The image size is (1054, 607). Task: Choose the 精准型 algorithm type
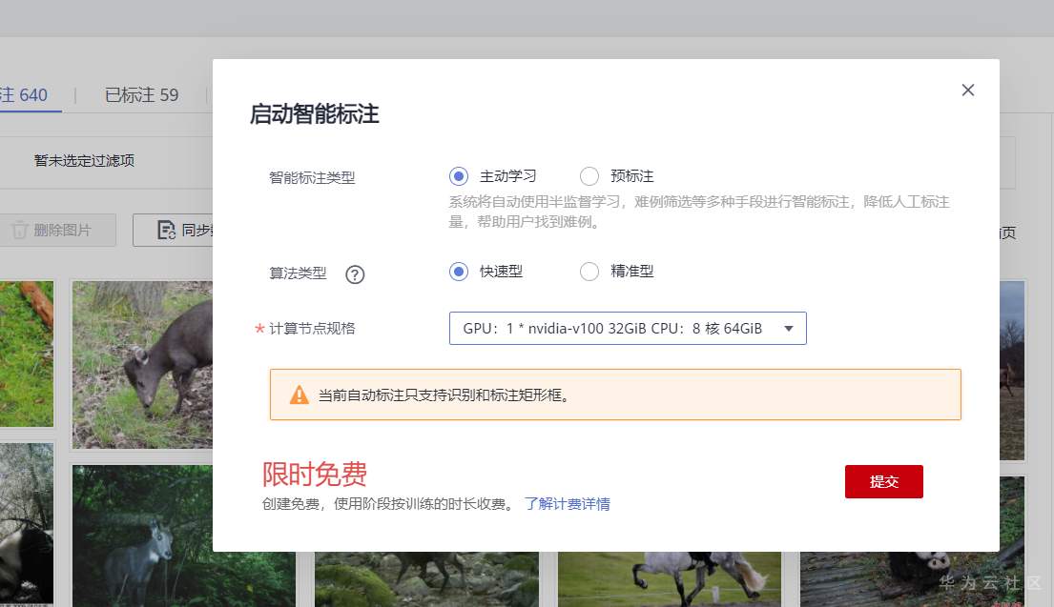tap(589, 272)
